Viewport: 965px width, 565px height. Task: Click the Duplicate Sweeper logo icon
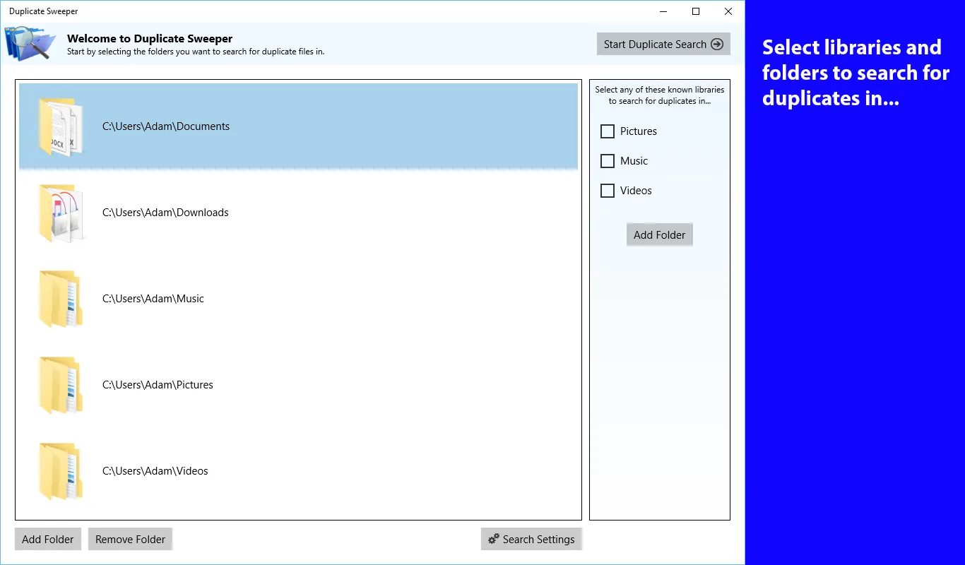point(30,43)
